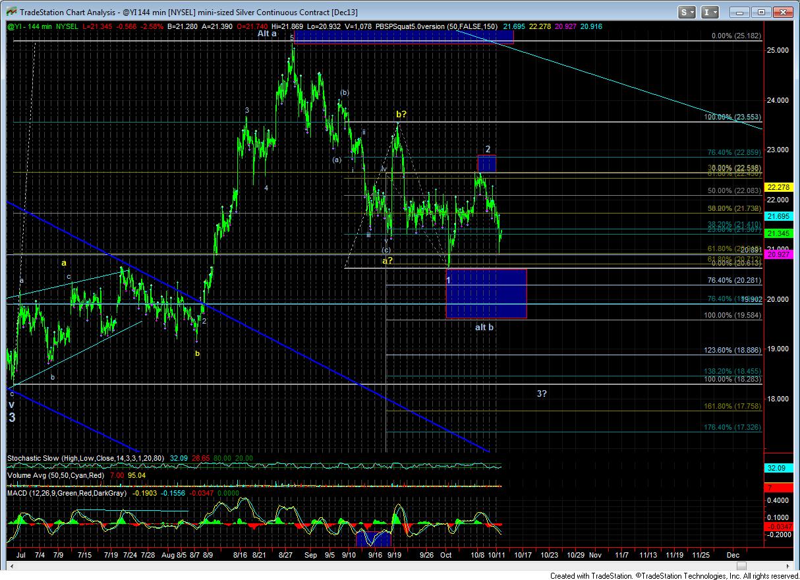Click the TradeStation chart icon in title bar

[x=11, y=12]
